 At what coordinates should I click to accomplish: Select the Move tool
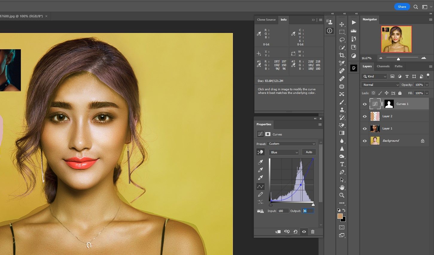pos(342,24)
